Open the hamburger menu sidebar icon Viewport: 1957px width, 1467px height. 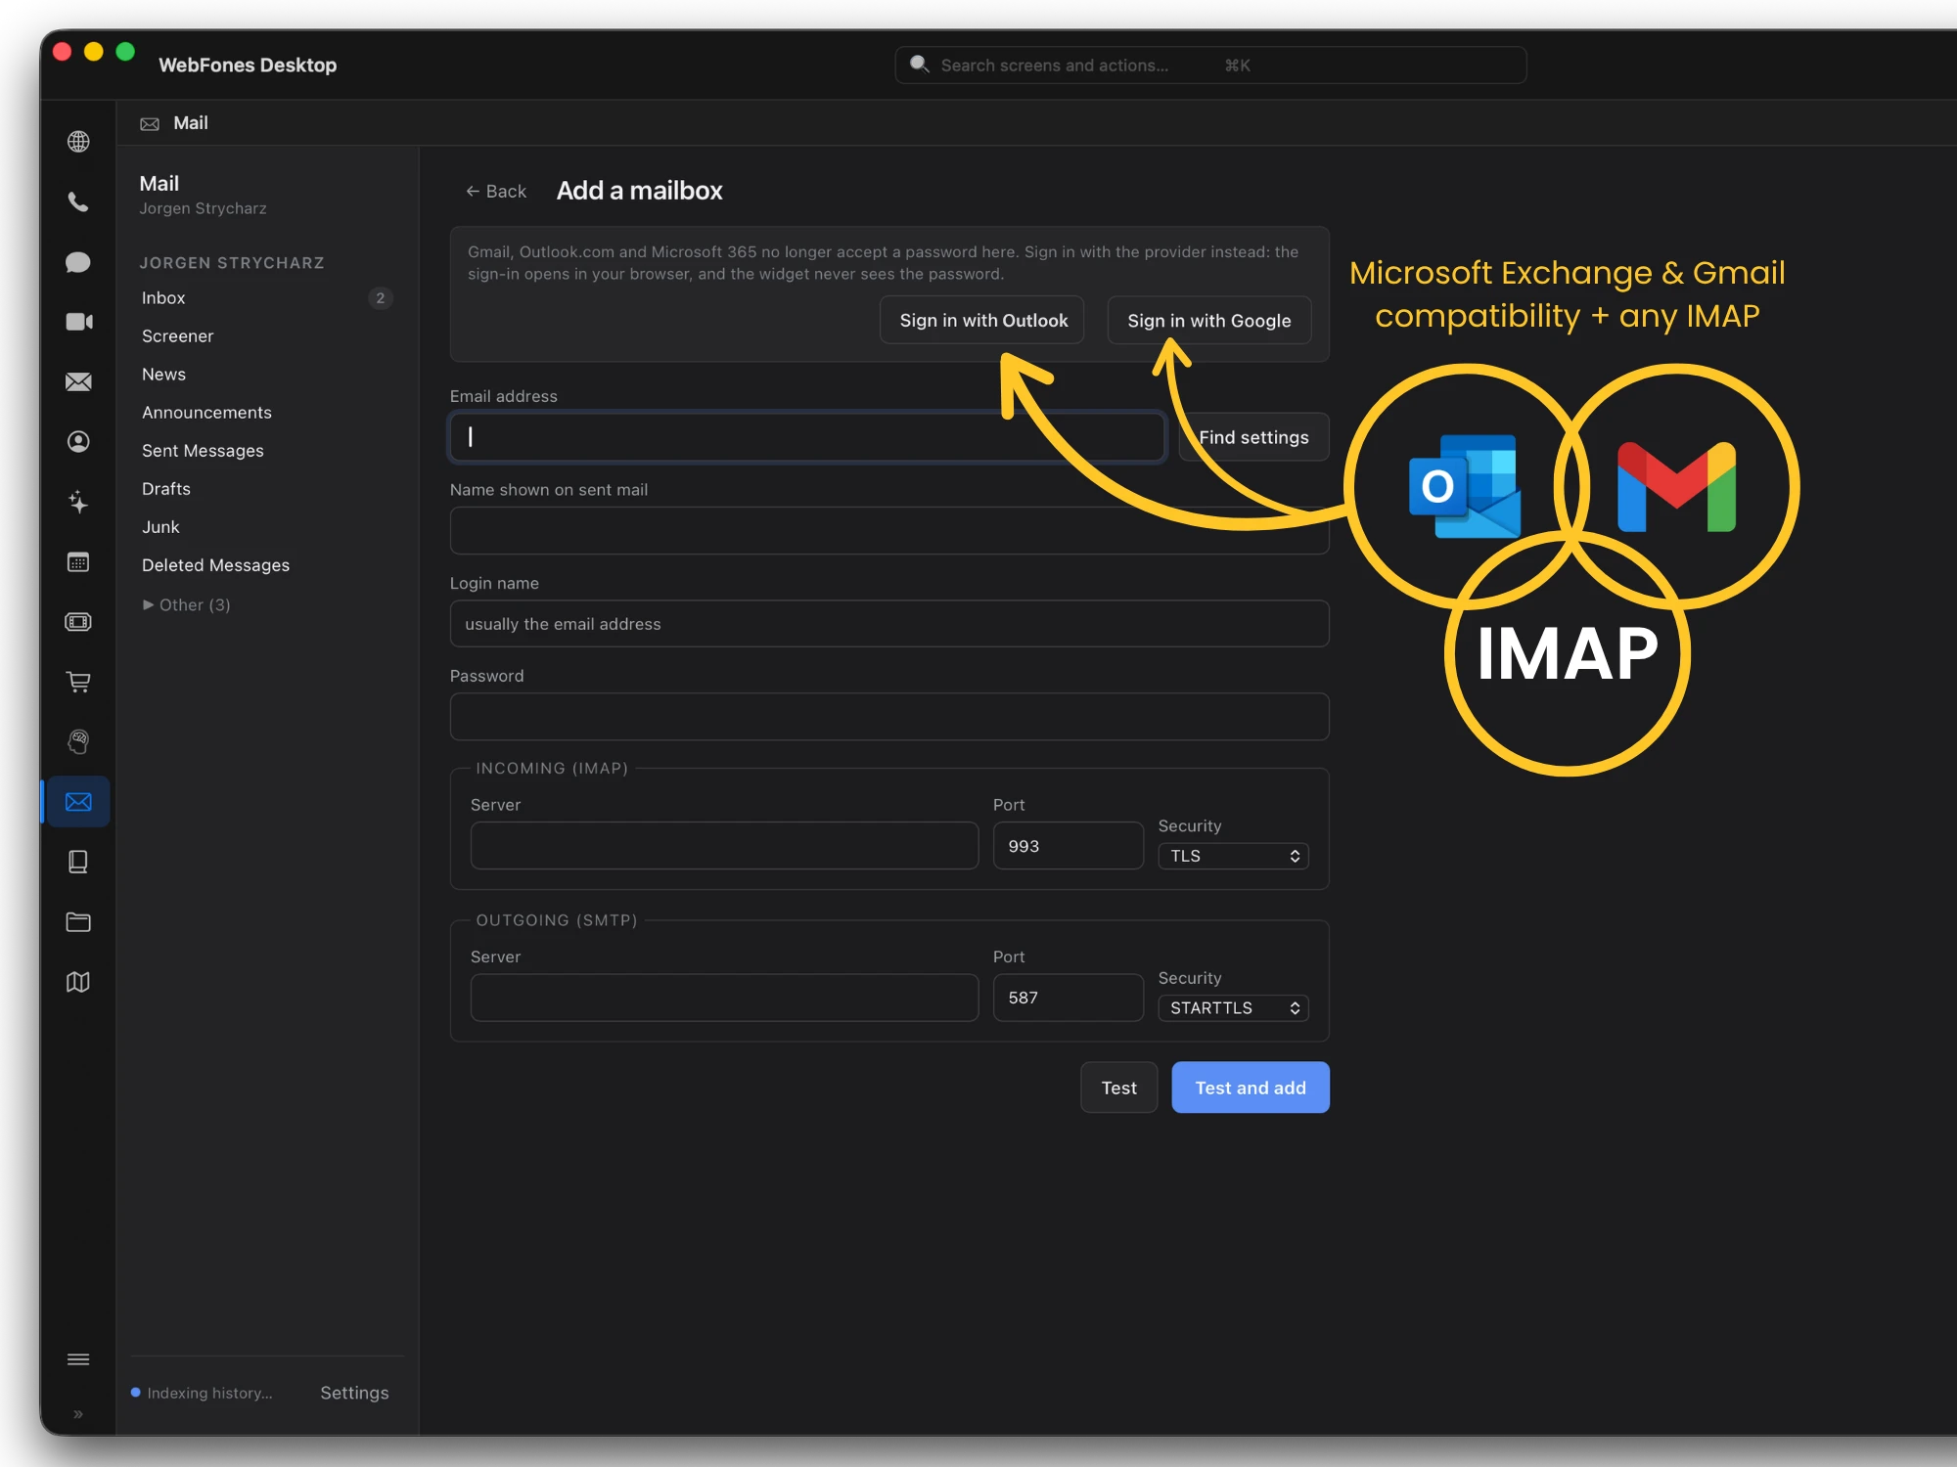[78, 1359]
